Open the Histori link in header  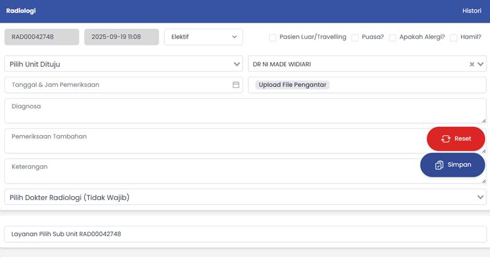[471, 11]
